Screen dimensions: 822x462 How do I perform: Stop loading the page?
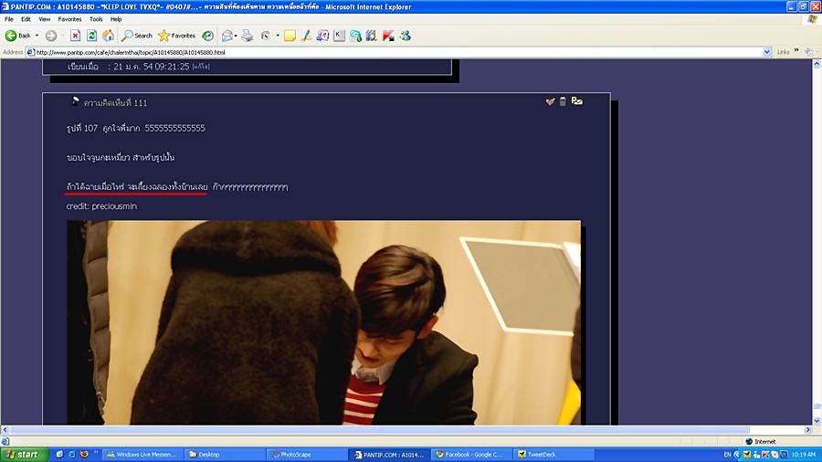[x=75, y=36]
